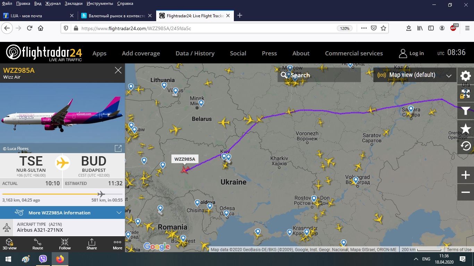Open a new browser tab
474x266 pixels.
click(240, 15)
